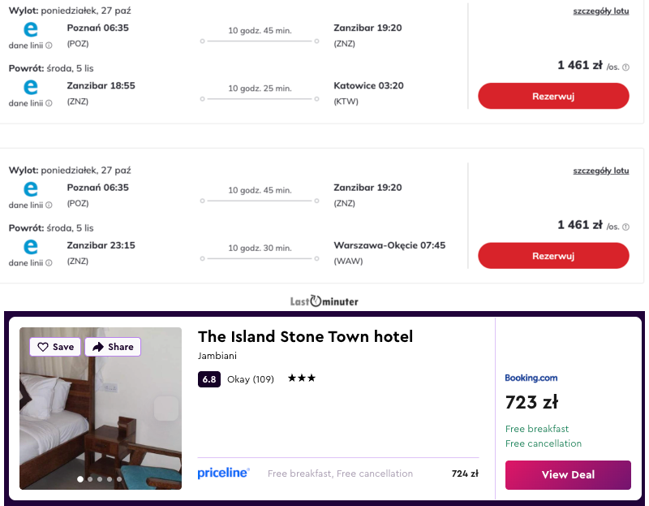Jump to second photo using carousel dot

pyautogui.click(x=90, y=479)
